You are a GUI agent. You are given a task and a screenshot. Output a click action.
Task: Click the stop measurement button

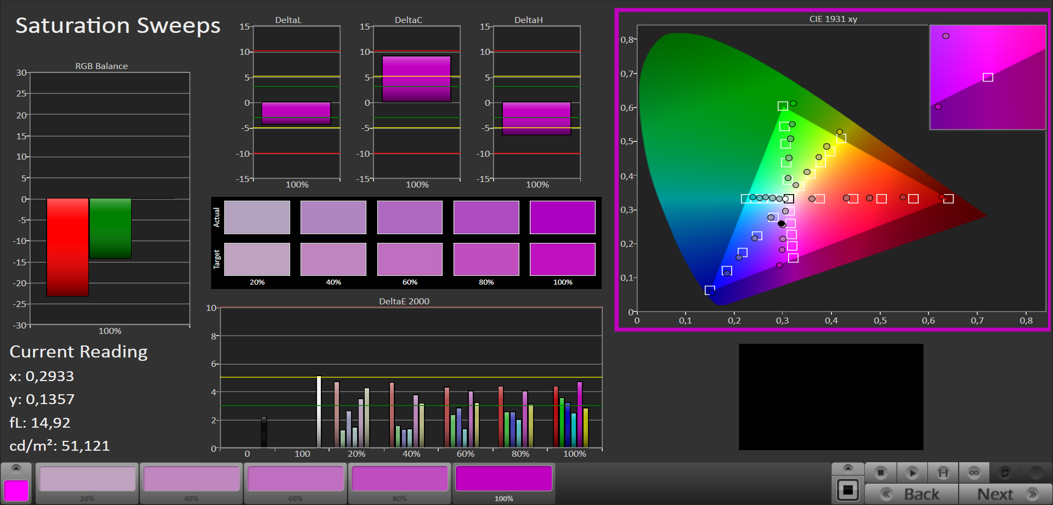pos(881,472)
